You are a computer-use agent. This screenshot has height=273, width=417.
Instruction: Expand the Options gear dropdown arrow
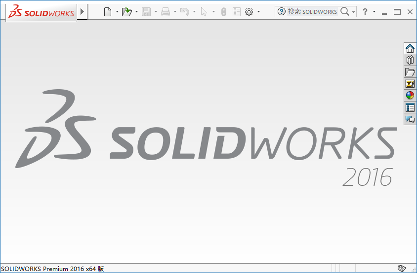click(x=258, y=12)
